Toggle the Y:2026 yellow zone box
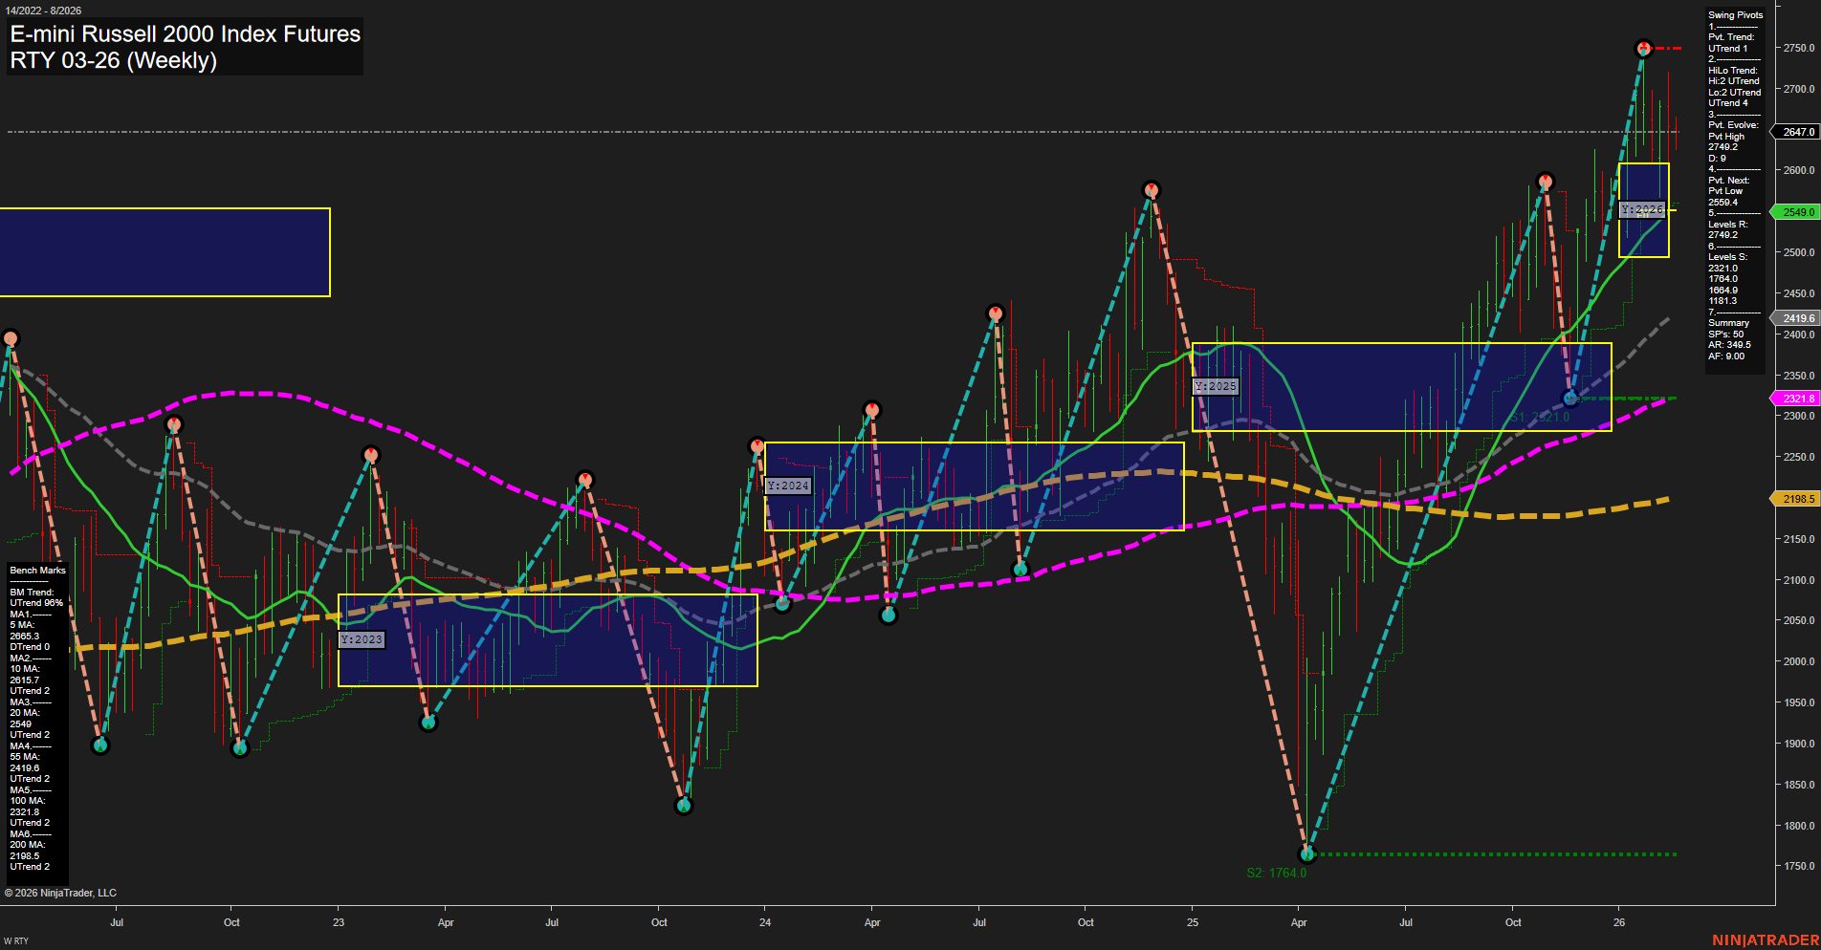The width and height of the screenshot is (1821, 950). (x=1642, y=208)
